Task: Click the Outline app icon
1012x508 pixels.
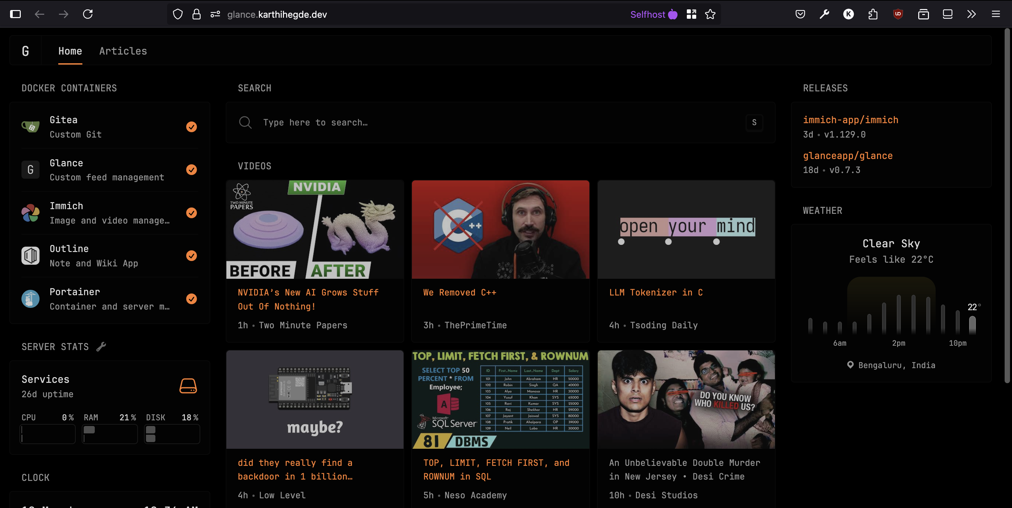Action: point(30,256)
